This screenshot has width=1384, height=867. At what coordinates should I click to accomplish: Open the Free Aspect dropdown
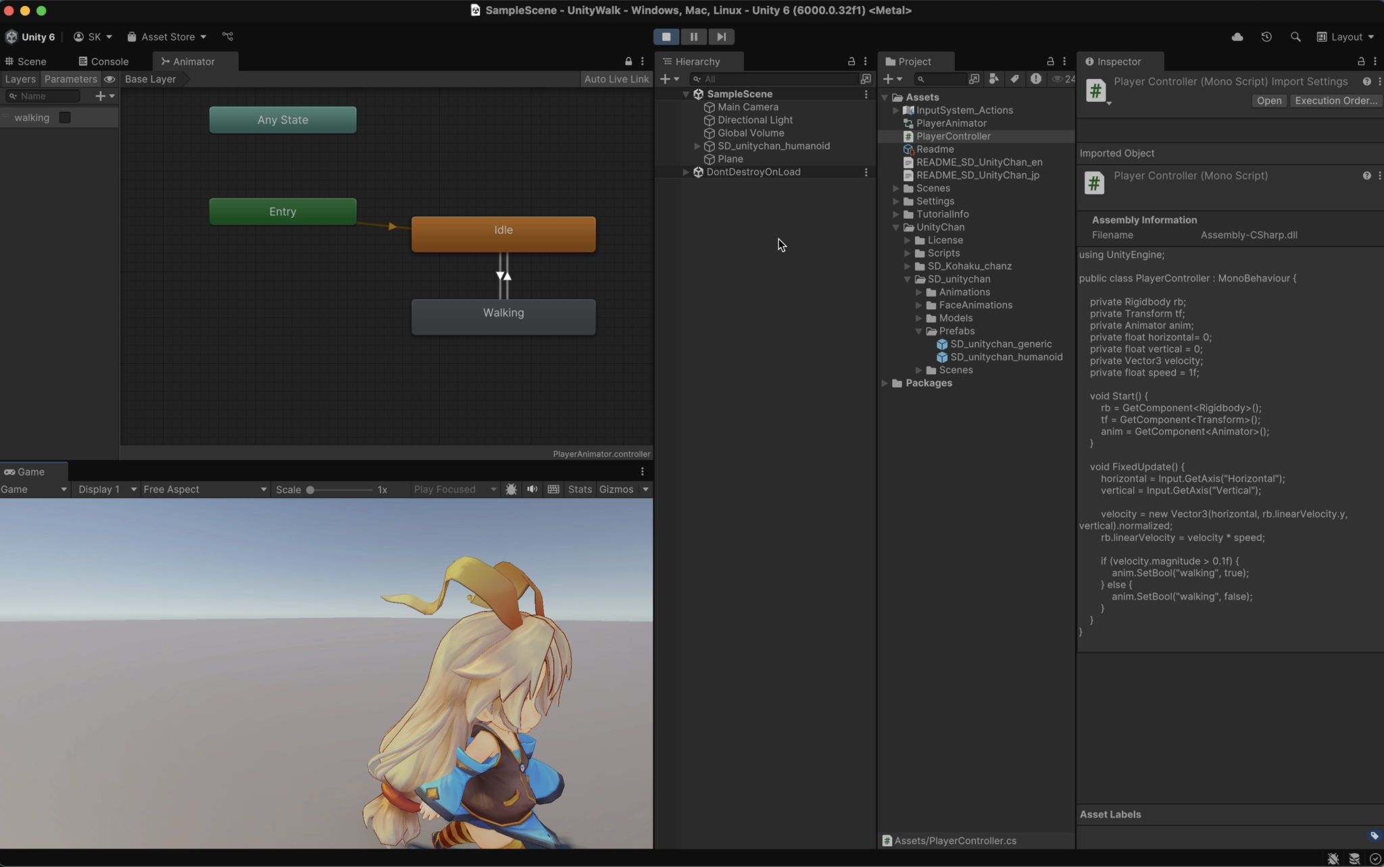[x=203, y=489]
